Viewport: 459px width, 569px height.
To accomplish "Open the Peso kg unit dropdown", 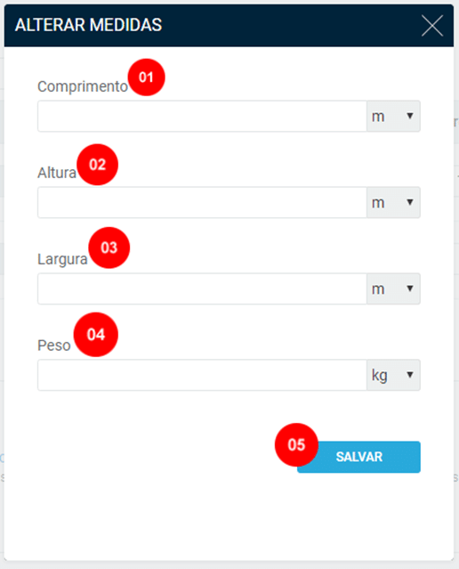I will click(x=393, y=375).
